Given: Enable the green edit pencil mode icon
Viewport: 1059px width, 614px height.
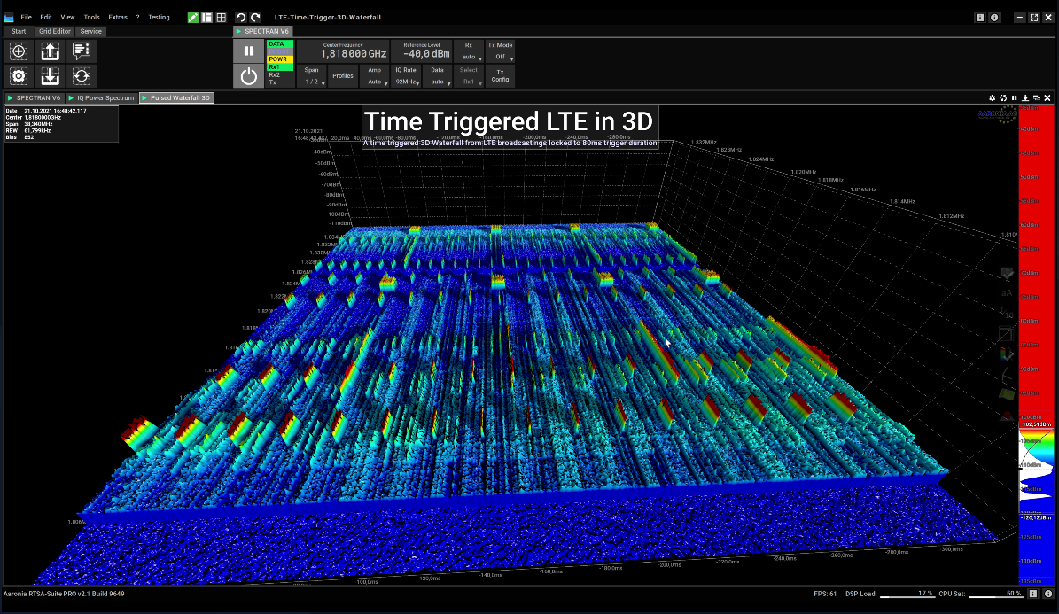Looking at the screenshot, I should coord(193,18).
